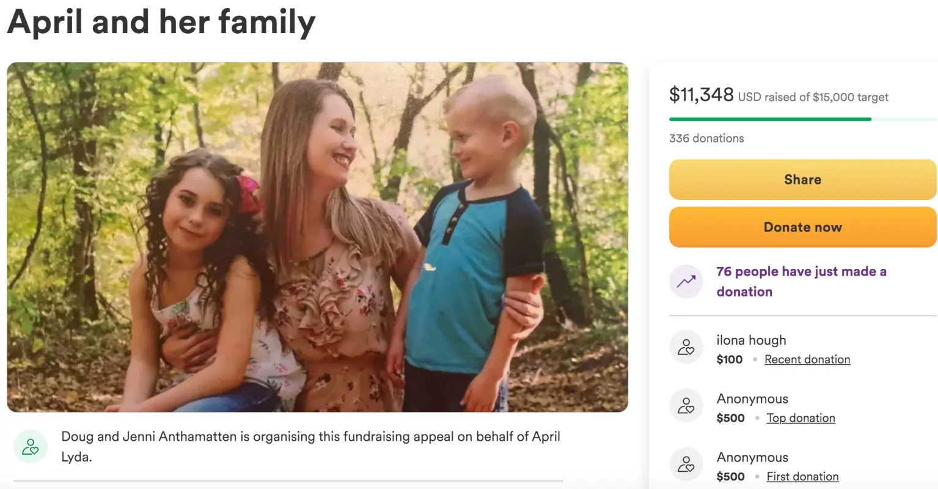
Task: Click the $100 amount under ilona hough
Action: click(730, 359)
